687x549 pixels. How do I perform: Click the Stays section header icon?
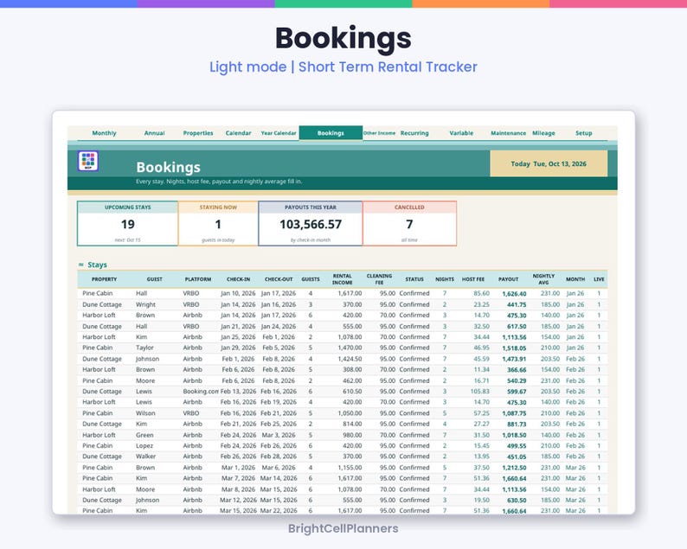(x=81, y=265)
